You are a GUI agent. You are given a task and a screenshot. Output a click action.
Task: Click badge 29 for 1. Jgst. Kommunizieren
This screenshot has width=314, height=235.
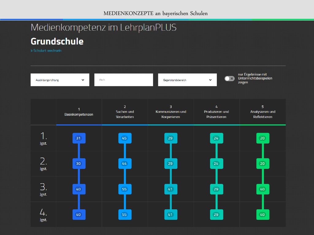(171, 138)
